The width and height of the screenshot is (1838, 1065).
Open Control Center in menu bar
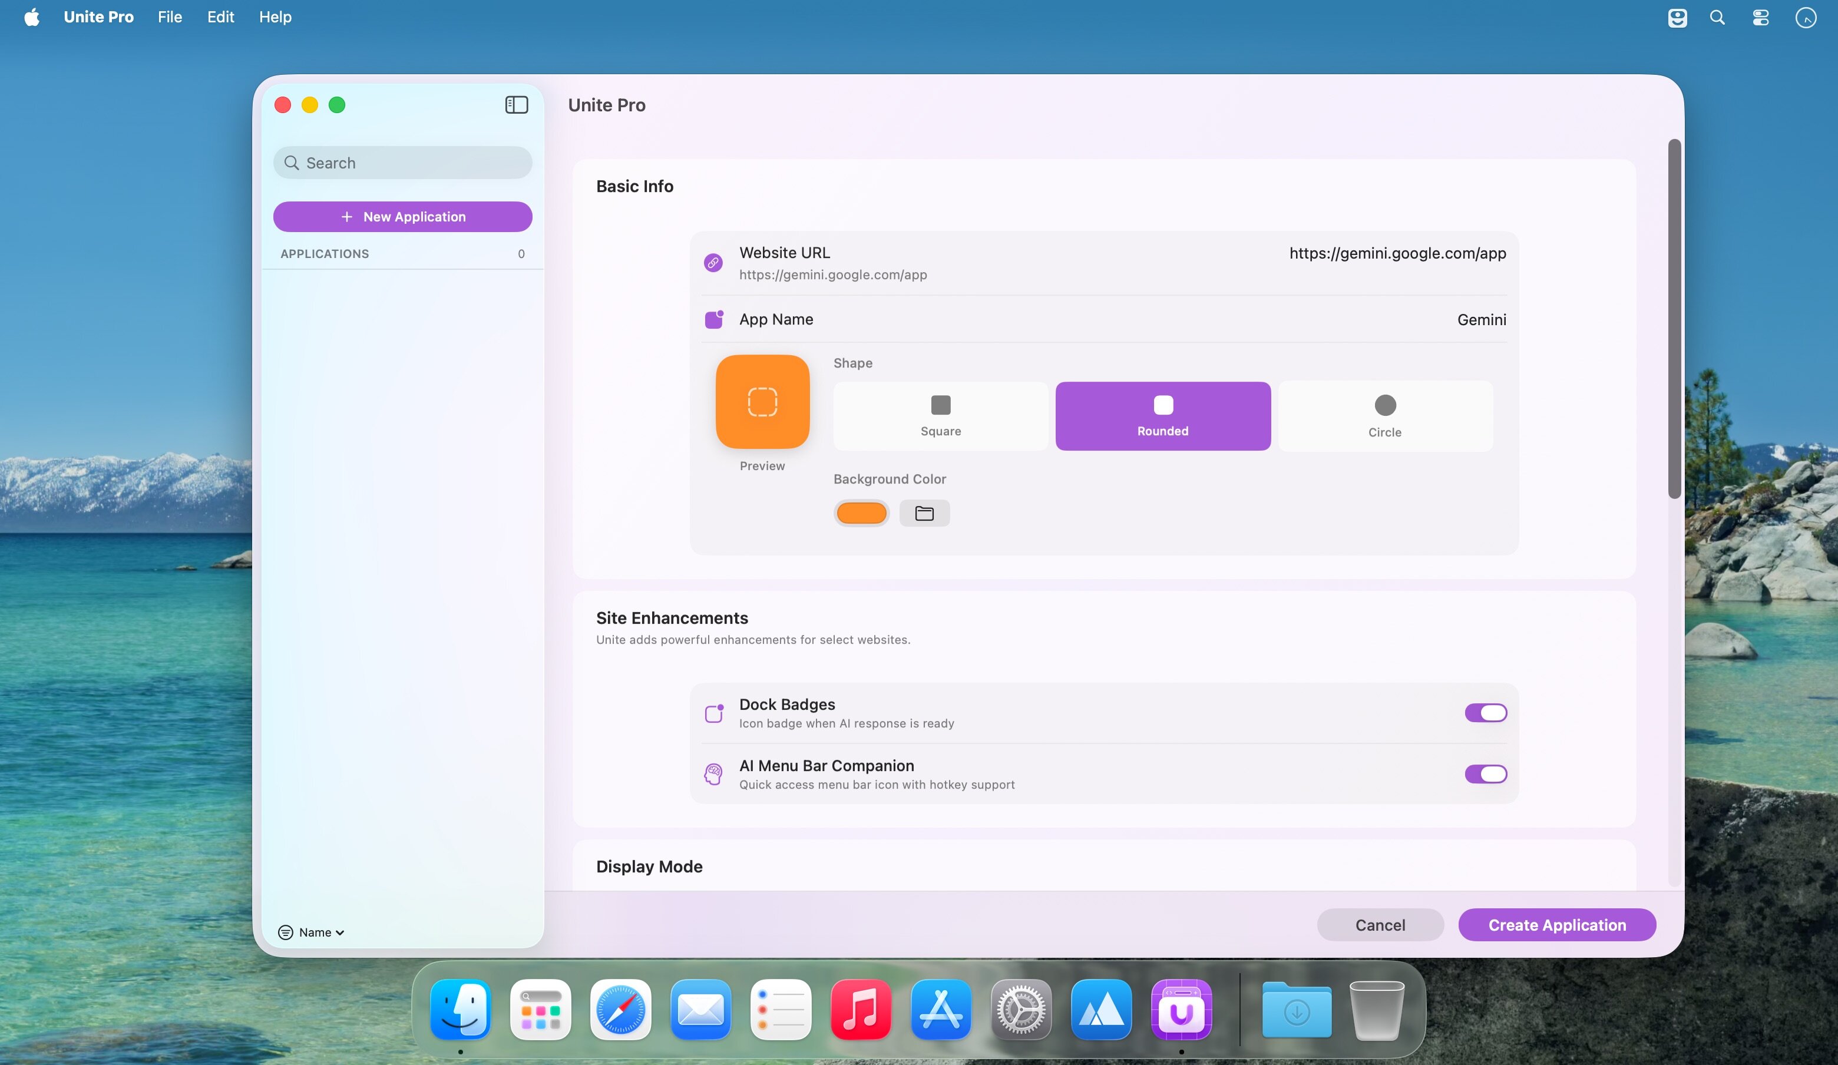(1761, 18)
